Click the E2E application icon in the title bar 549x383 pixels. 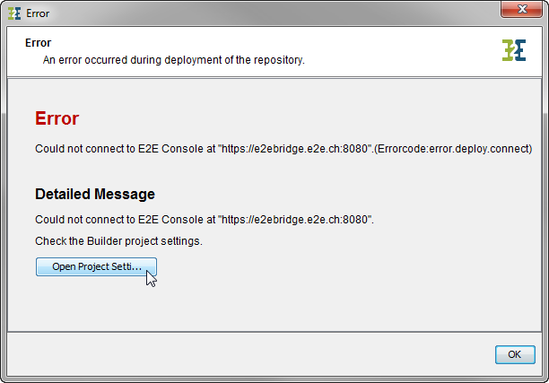tap(14, 13)
